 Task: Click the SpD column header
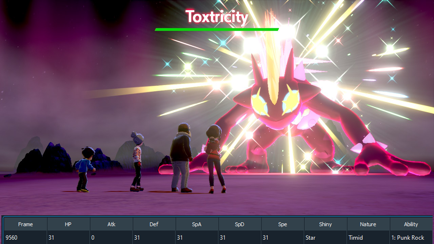click(240, 224)
